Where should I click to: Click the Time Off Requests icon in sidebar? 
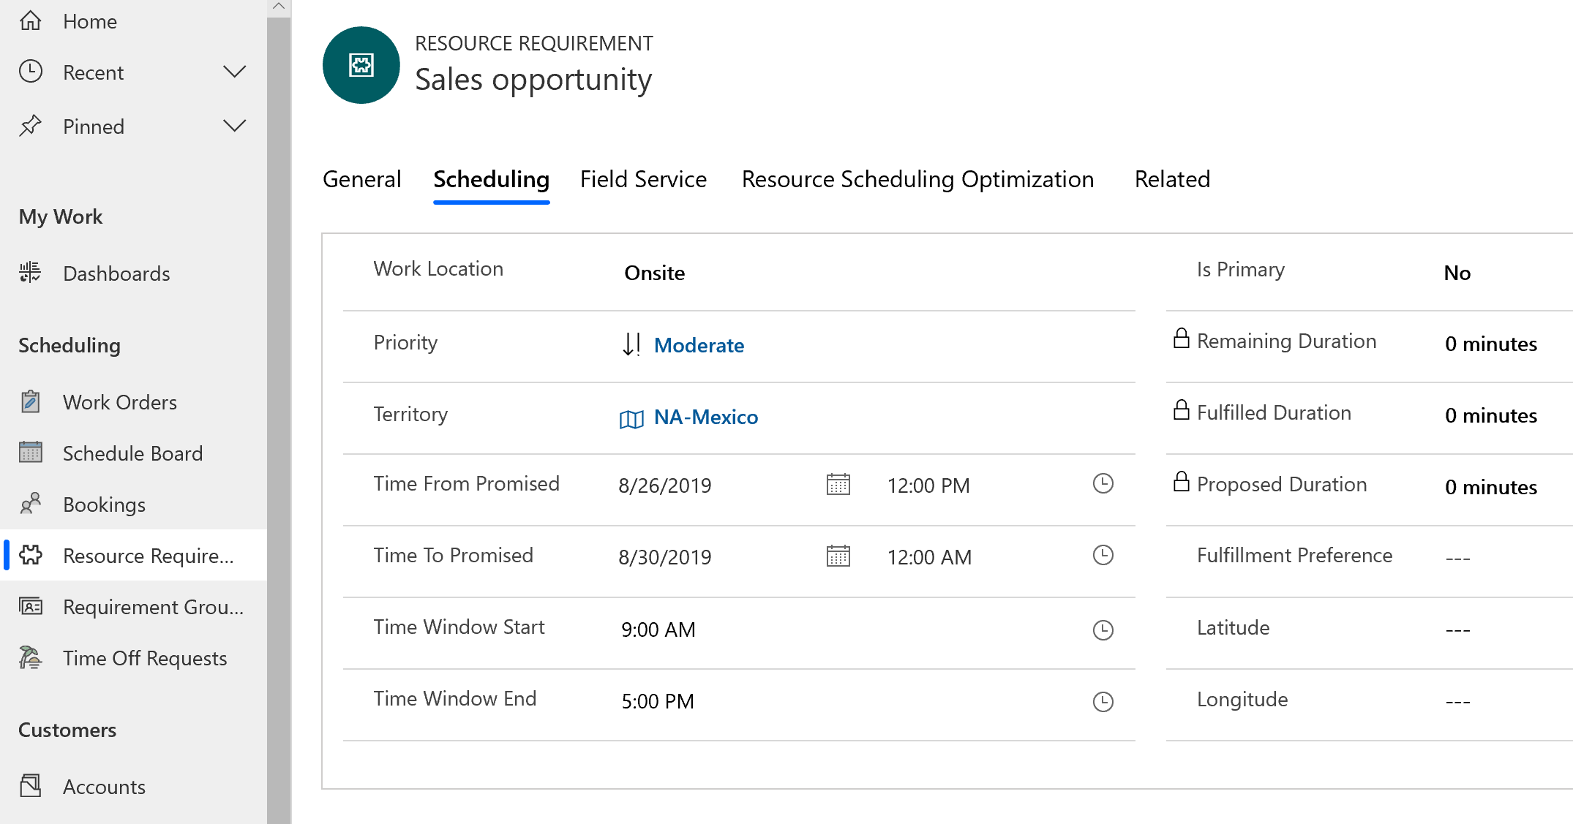pyautogui.click(x=31, y=658)
